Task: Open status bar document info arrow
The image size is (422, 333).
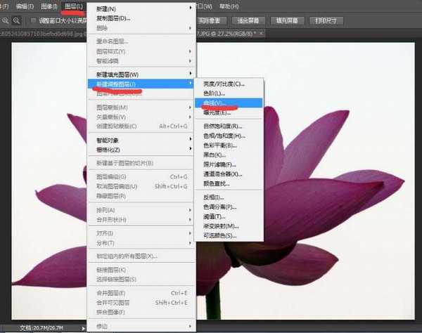Action: [84, 328]
